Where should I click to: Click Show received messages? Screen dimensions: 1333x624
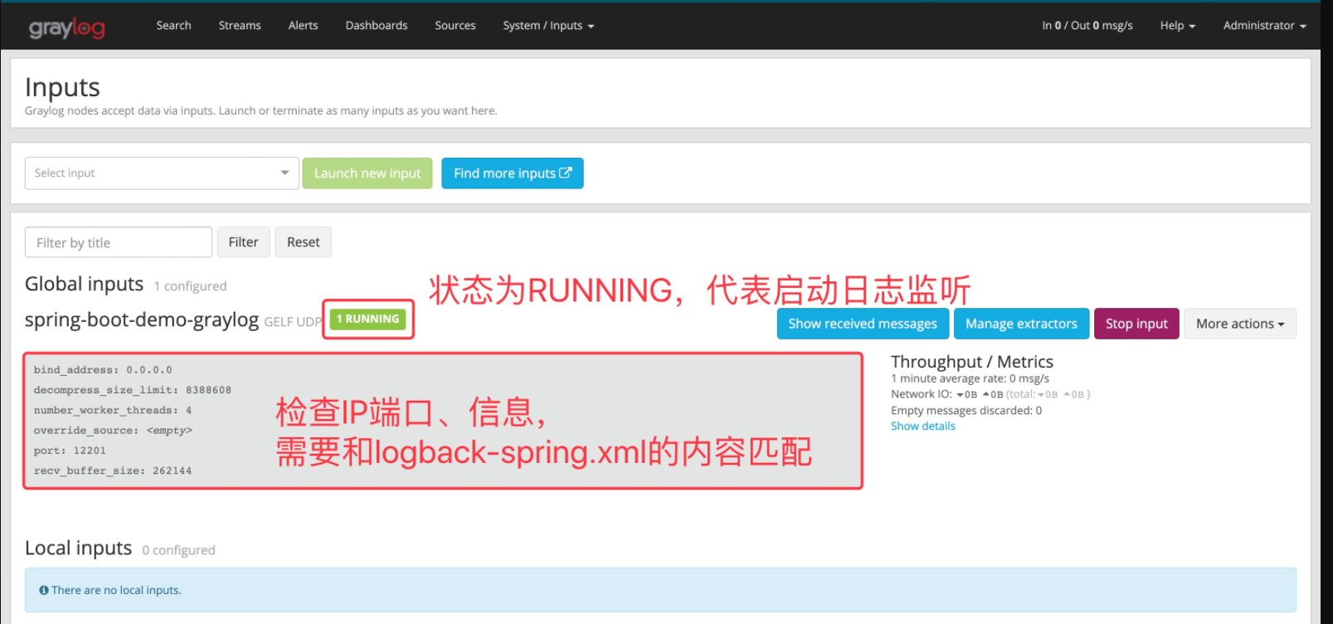863,324
